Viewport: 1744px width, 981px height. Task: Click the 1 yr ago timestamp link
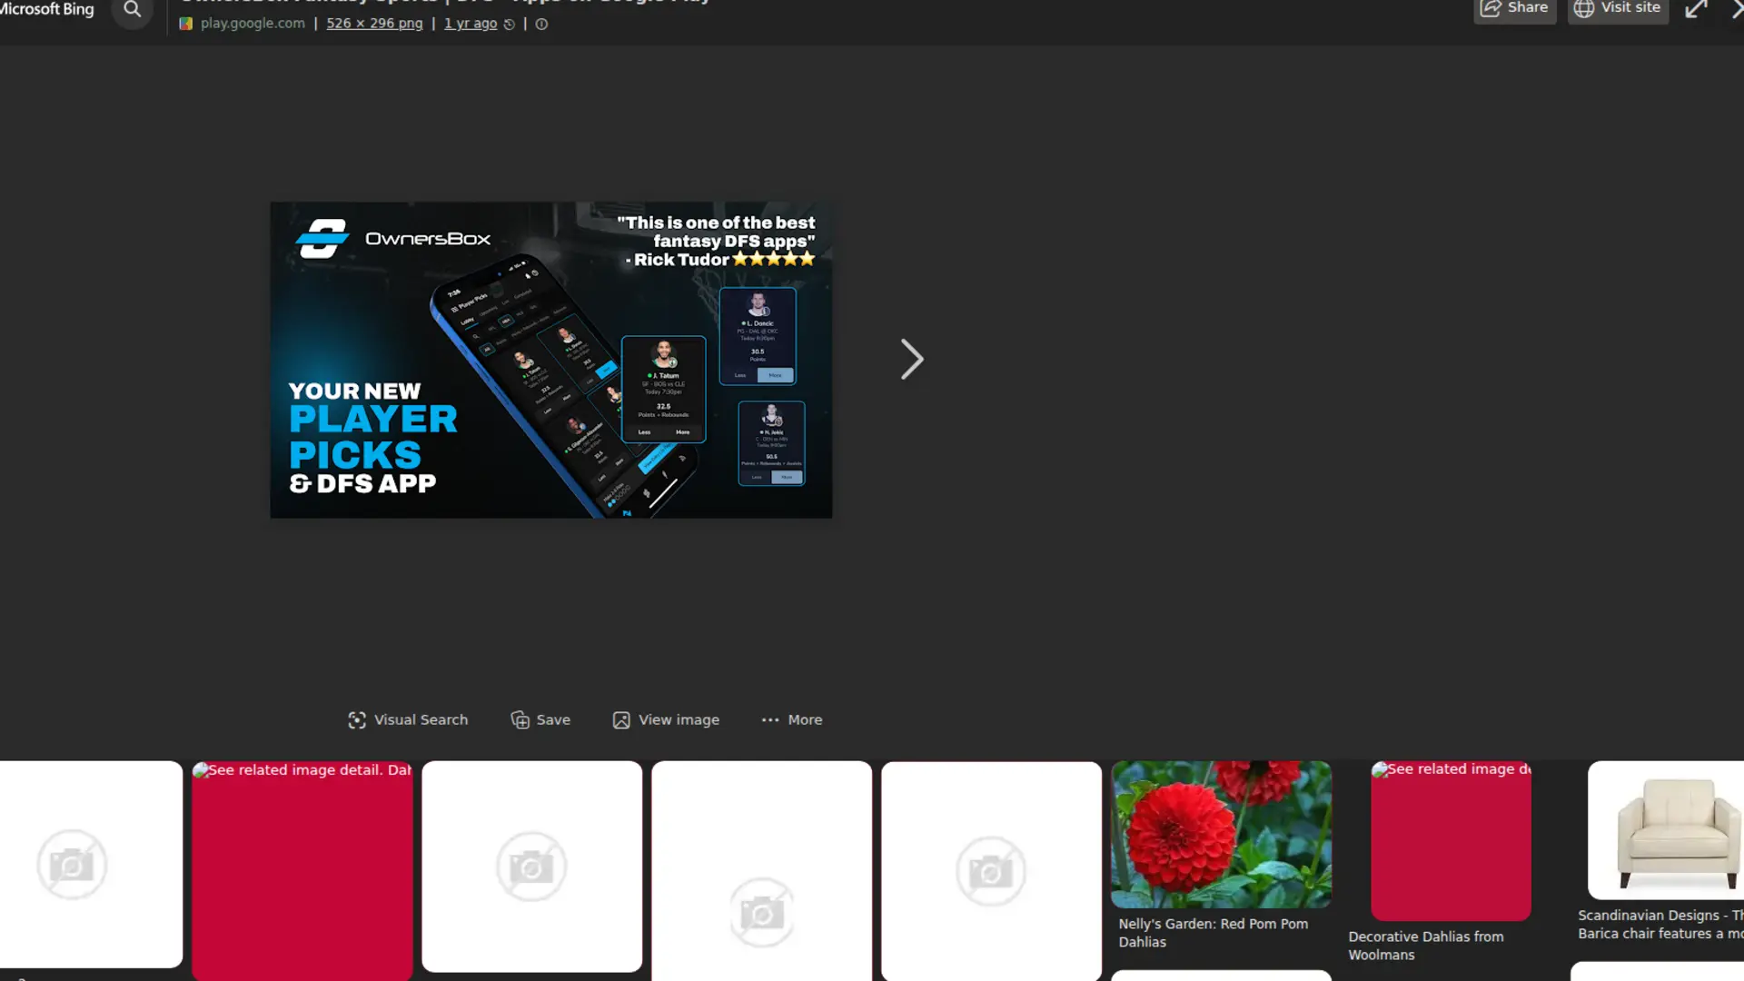click(x=470, y=23)
